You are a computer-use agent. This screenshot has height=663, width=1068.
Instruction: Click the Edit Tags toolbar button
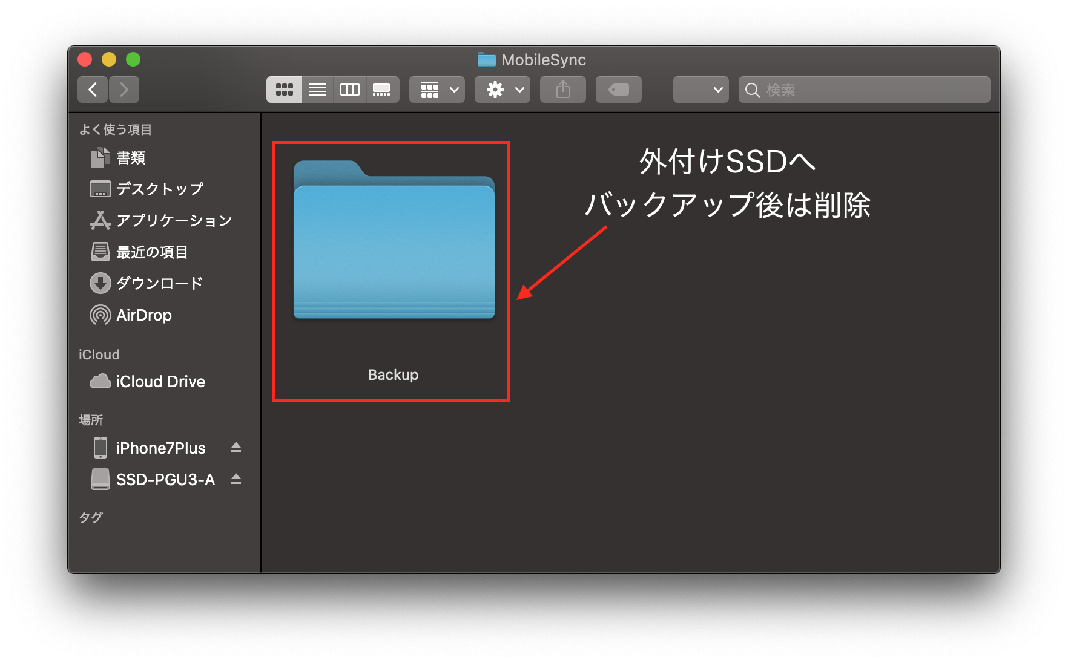pos(618,90)
